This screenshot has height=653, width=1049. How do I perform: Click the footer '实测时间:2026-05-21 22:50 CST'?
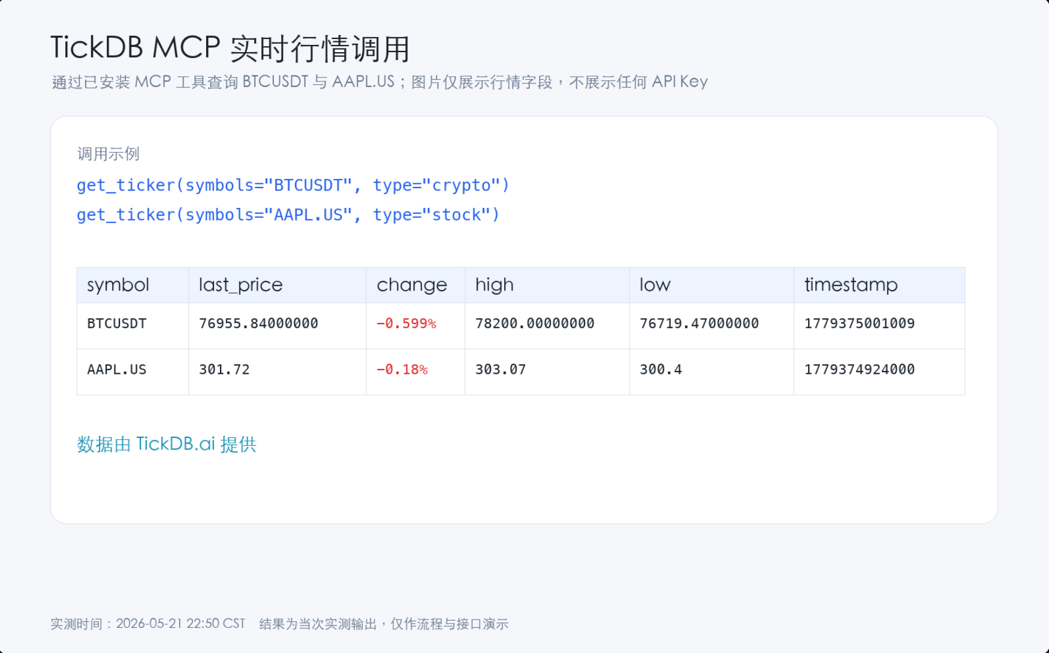pos(148,624)
